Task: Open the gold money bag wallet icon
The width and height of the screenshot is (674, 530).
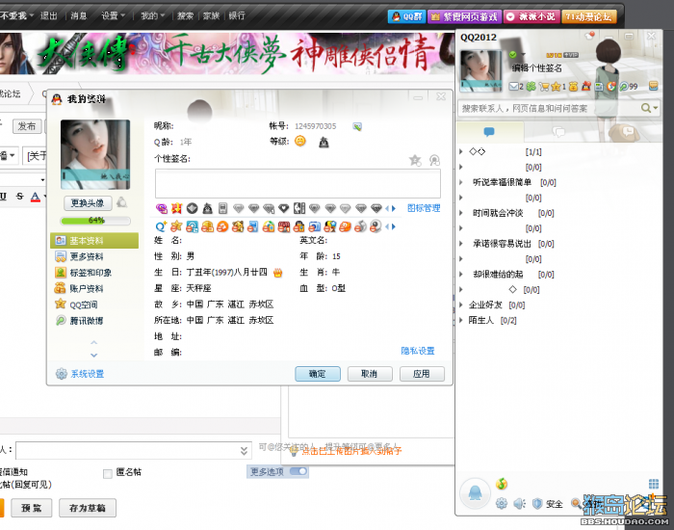Action: click(574, 87)
